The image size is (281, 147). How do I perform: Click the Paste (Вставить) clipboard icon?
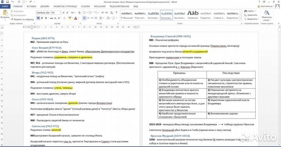tap(5, 13)
